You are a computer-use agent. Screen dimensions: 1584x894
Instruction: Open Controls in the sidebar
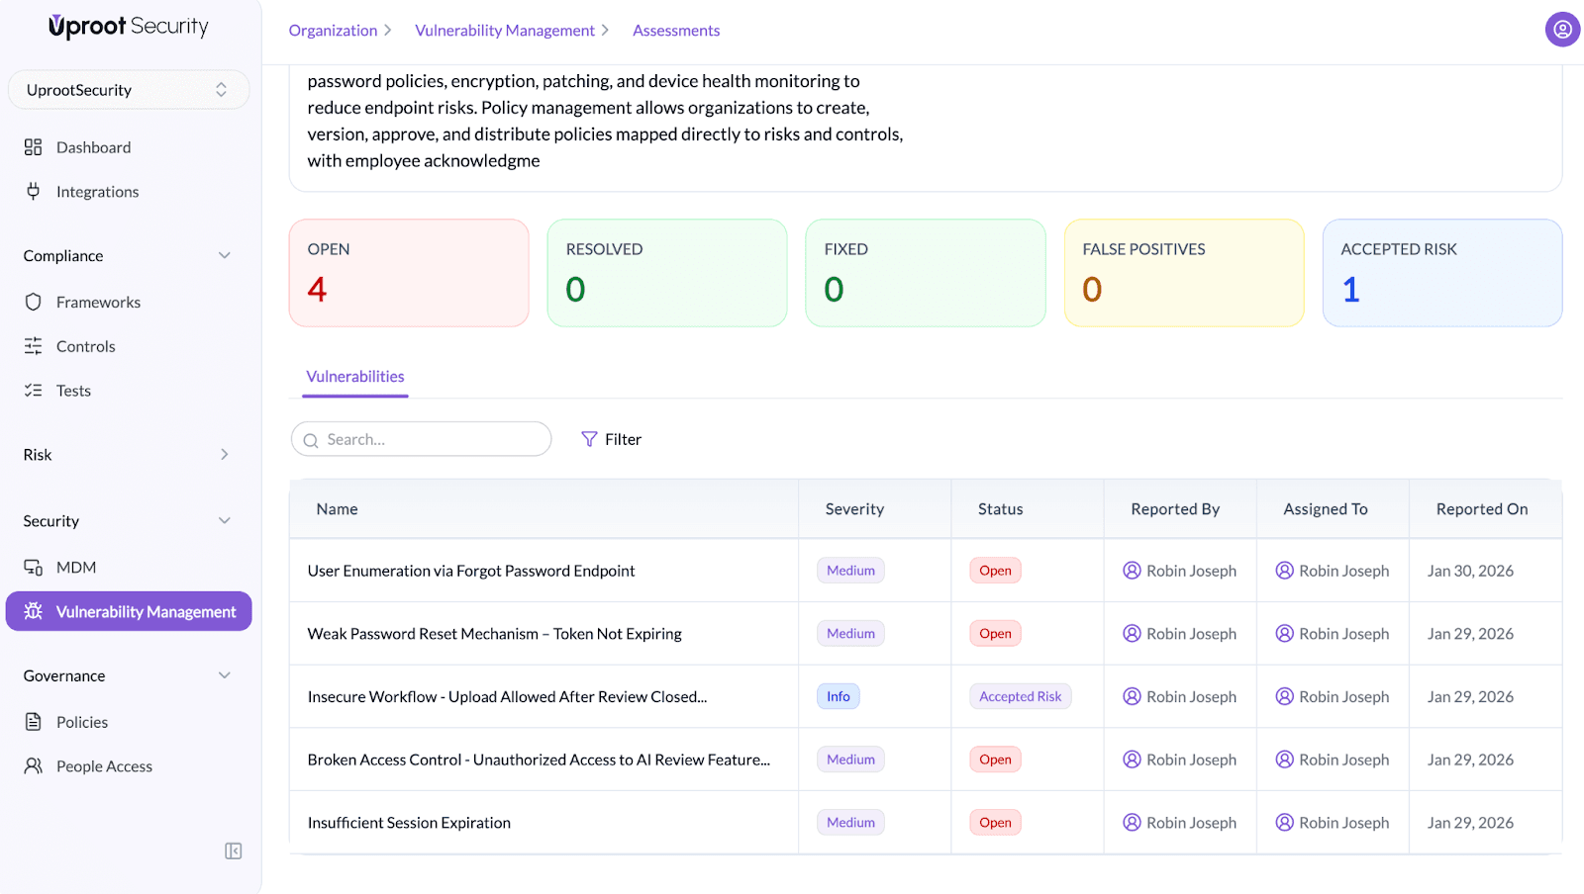85,347
